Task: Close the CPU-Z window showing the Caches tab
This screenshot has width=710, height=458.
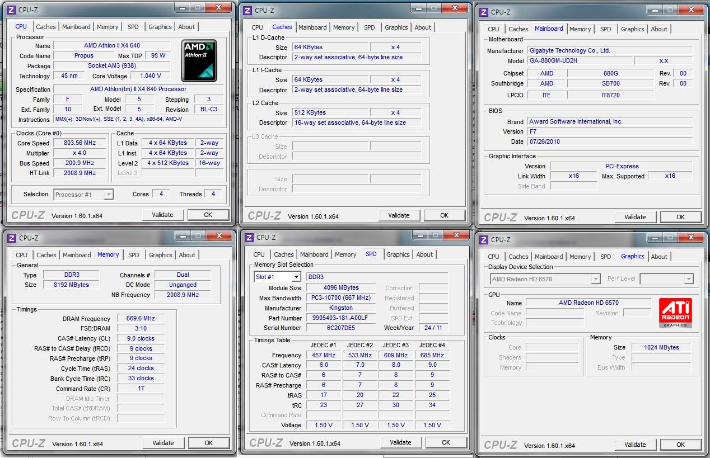Action: coord(455,8)
